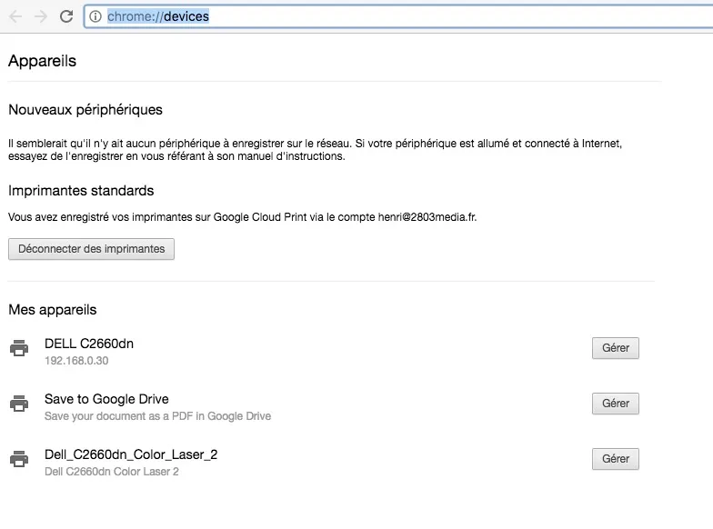This screenshot has height=529, width=713.
Task: Click the Save to Google Drive title
Action: (x=106, y=399)
